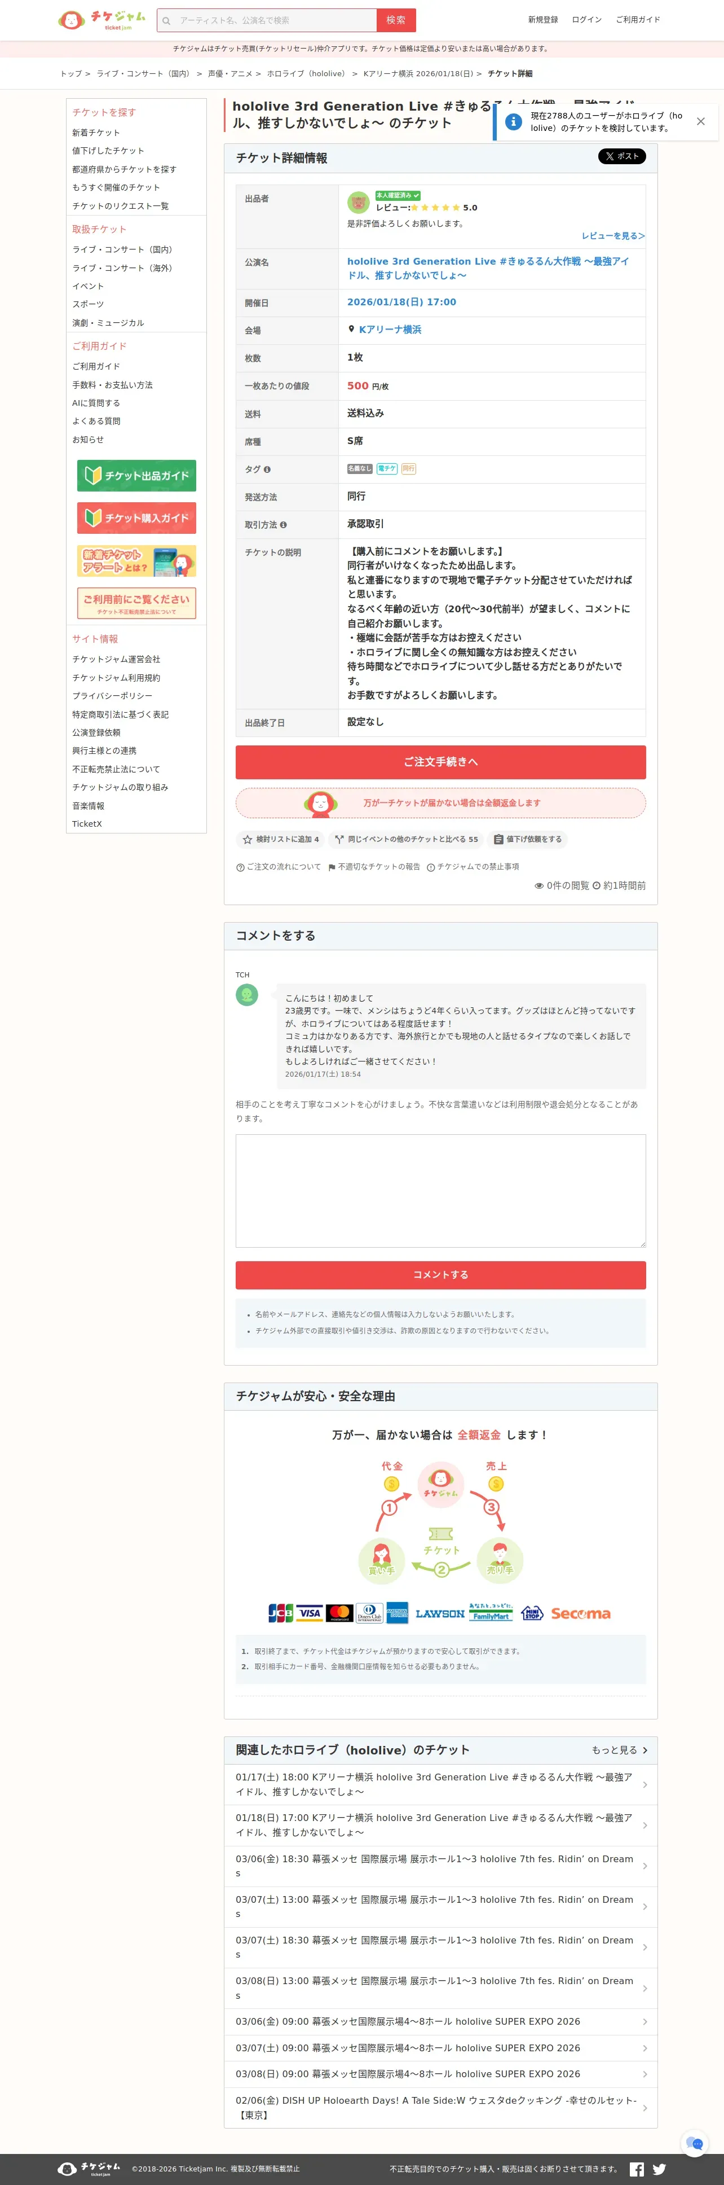Open the 03/06(金) 09:00 SUPER EXPO row chevron
The image size is (724, 2185).
[644, 2022]
